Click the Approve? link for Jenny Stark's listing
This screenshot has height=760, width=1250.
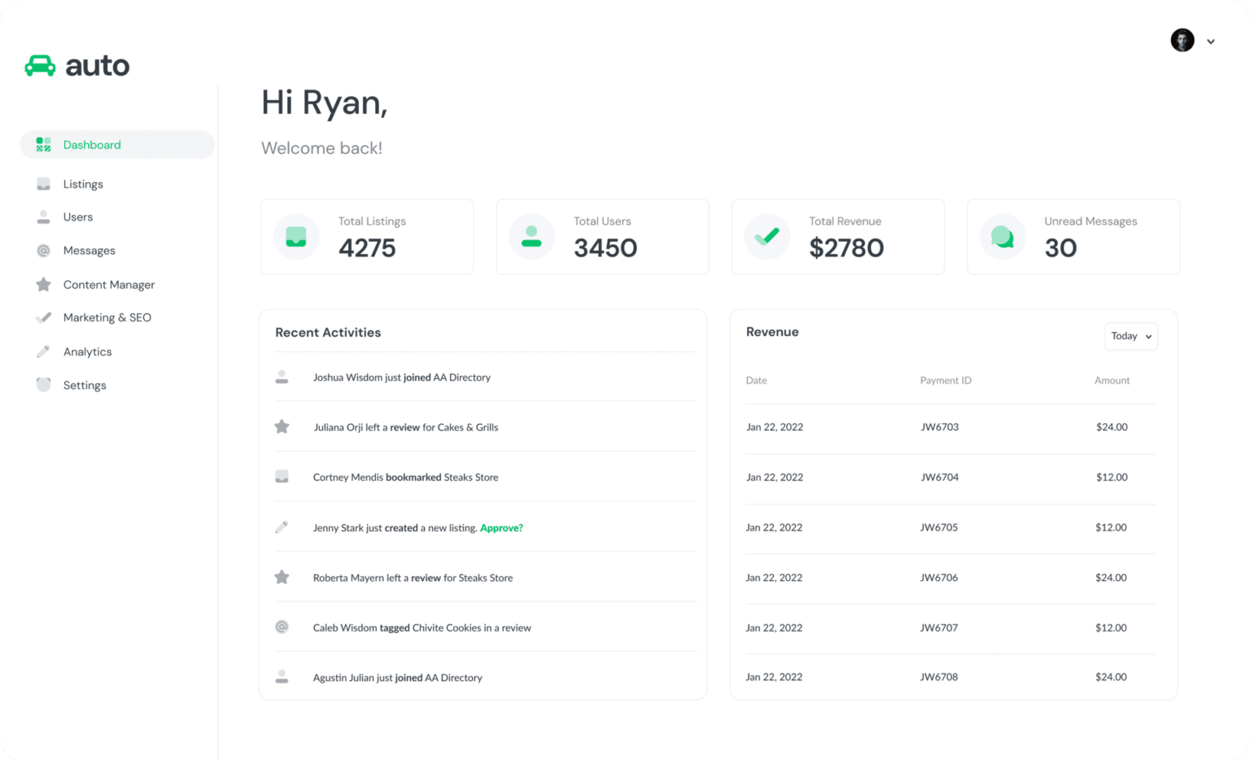point(501,527)
